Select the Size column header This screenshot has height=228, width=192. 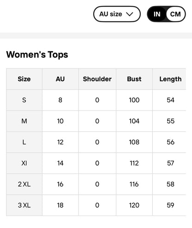click(x=24, y=79)
